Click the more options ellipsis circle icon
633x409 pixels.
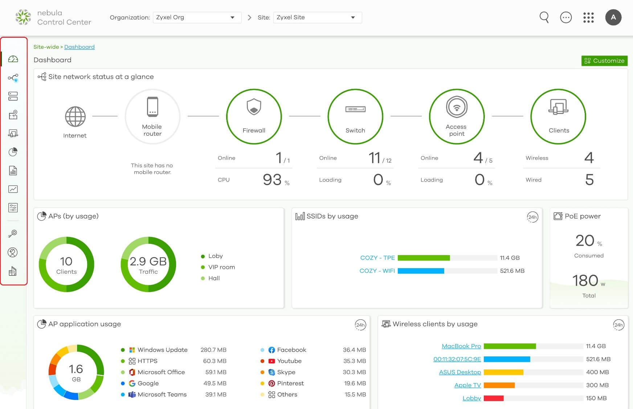pyautogui.click(x=566, y=17)
